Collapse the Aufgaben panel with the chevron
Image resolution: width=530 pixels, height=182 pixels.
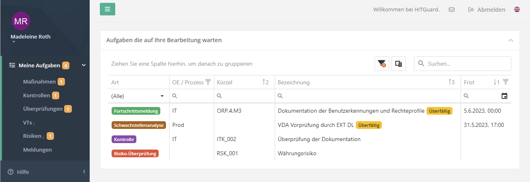coord(511,41)
